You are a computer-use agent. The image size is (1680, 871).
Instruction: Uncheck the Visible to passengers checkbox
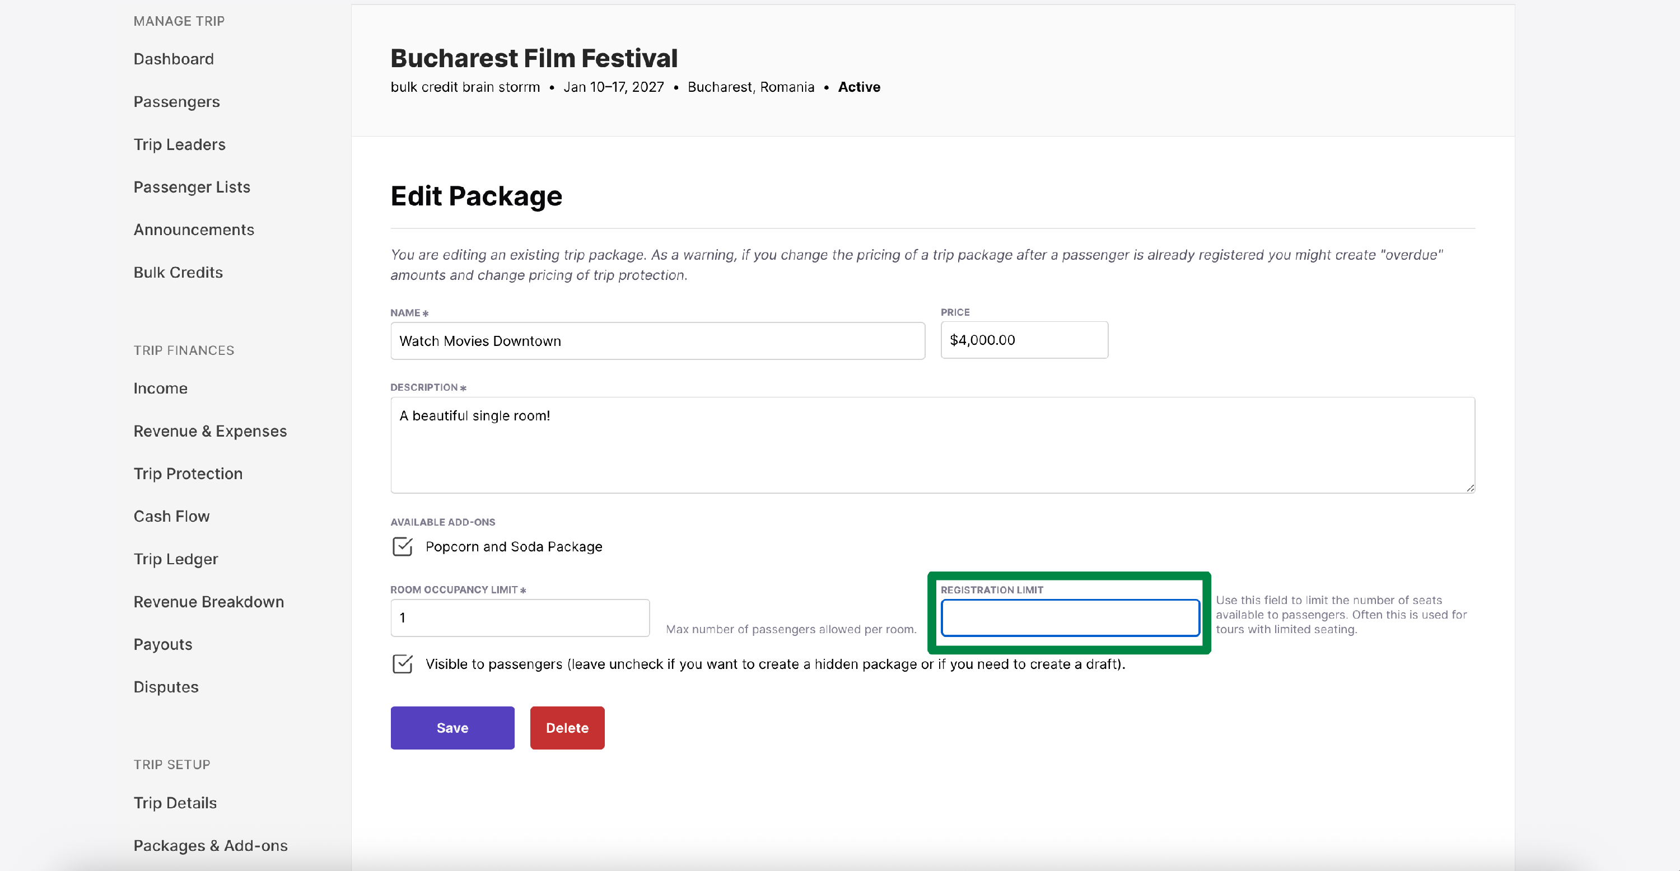coord(403,664)
